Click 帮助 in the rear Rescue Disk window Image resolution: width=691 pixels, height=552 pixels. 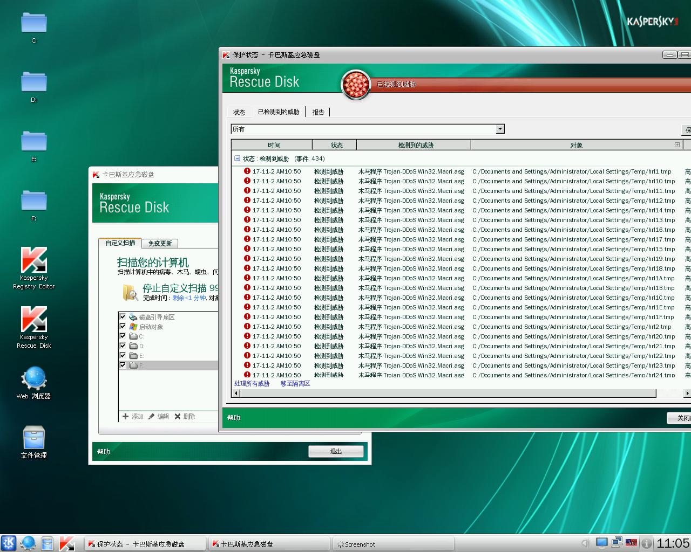104,451
